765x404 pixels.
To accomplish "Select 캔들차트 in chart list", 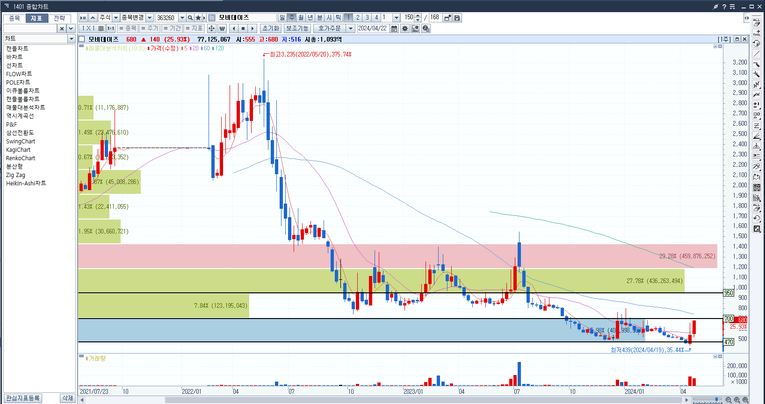I will [x=17, y=49].
